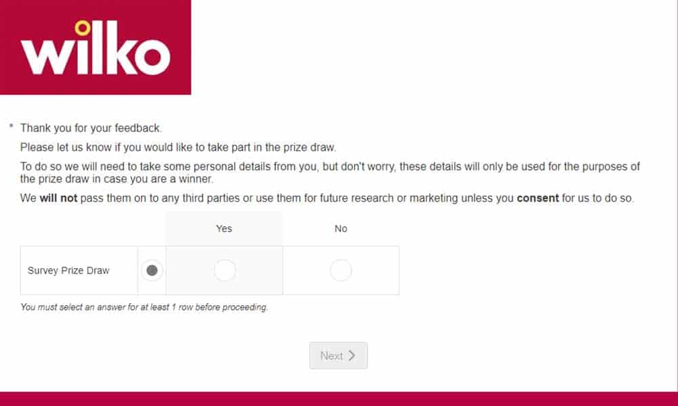Click the bold word 'consent'
This screenshot has width=678, height=406.
coord(538,198)
